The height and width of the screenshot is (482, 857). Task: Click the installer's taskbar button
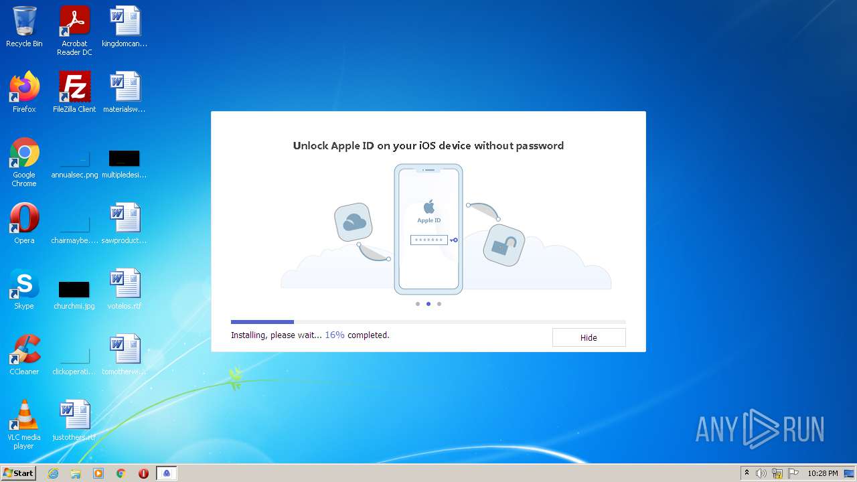coord(167,473)
